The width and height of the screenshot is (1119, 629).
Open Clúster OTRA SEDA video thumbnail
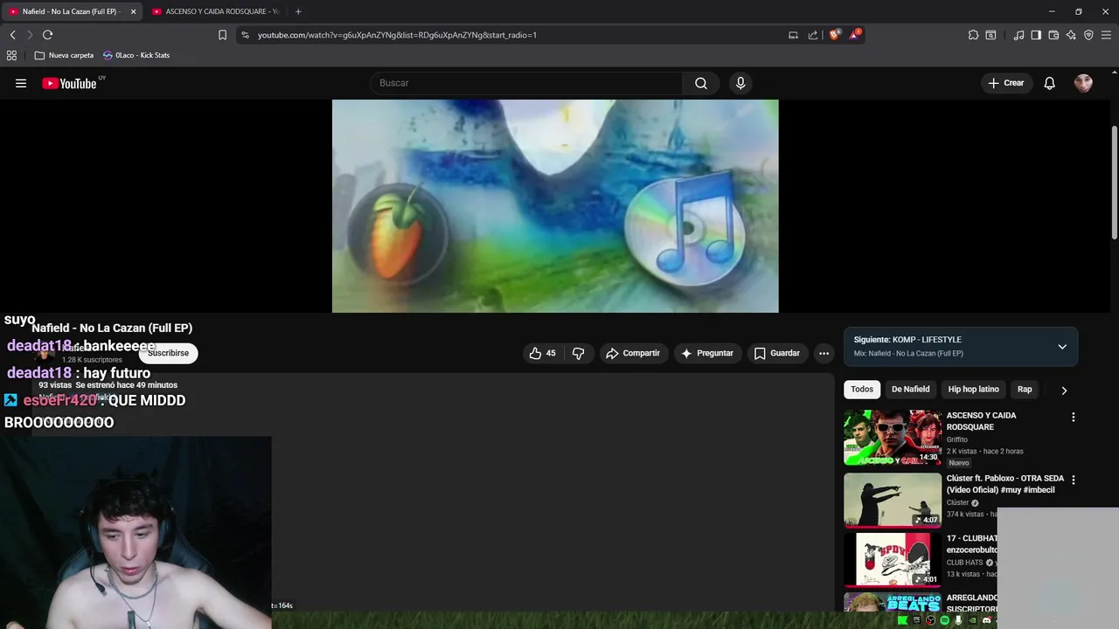click(x=893, y=501)
